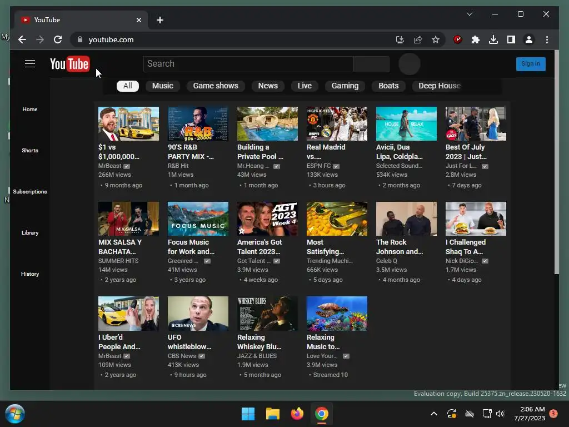Image resolution: width=569 pixels, height=427 pixels.
Task: Open Focus Music for Work video title
Action: (x=191, y=247)
